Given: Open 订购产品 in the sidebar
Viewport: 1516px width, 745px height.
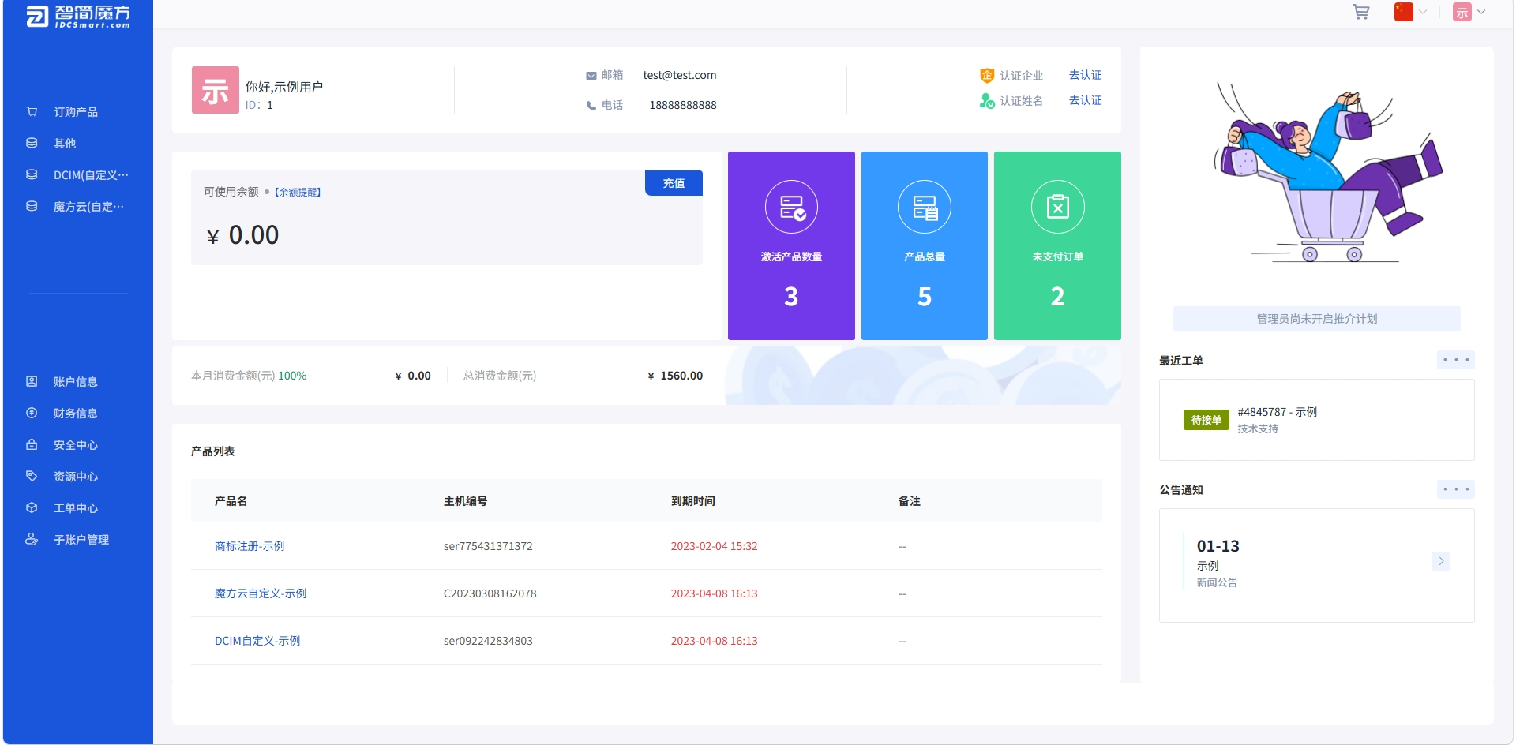Looking at the screenshot, I should (x=76, y=112).
